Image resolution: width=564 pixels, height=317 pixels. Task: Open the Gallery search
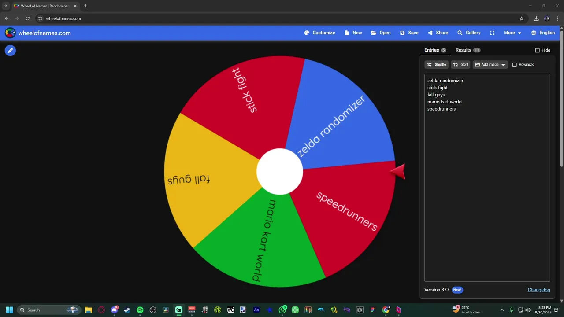(469, 33)
